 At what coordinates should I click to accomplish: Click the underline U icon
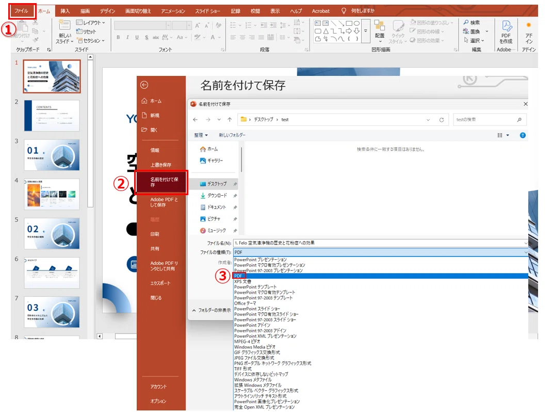coord(137,37)
